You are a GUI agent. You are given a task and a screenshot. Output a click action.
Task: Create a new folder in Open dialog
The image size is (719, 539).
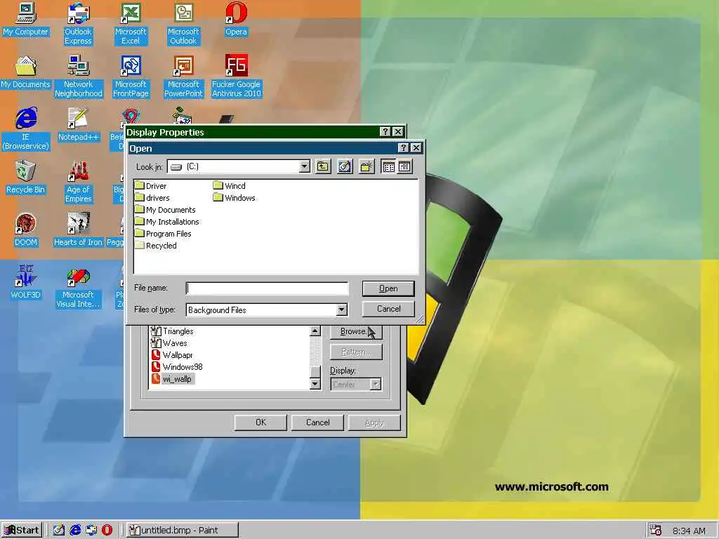click(367, 166)
